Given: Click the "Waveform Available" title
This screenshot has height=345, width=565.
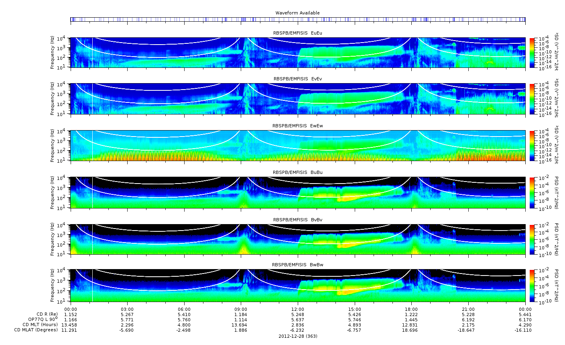Looking at the screenshot, I should pos(297,13).
